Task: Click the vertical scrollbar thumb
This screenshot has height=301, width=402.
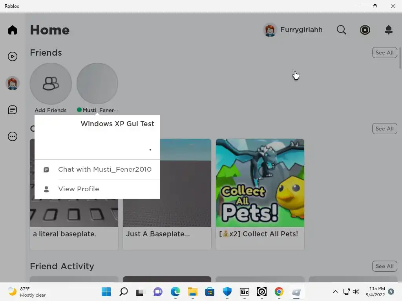Action: [400, 58]
